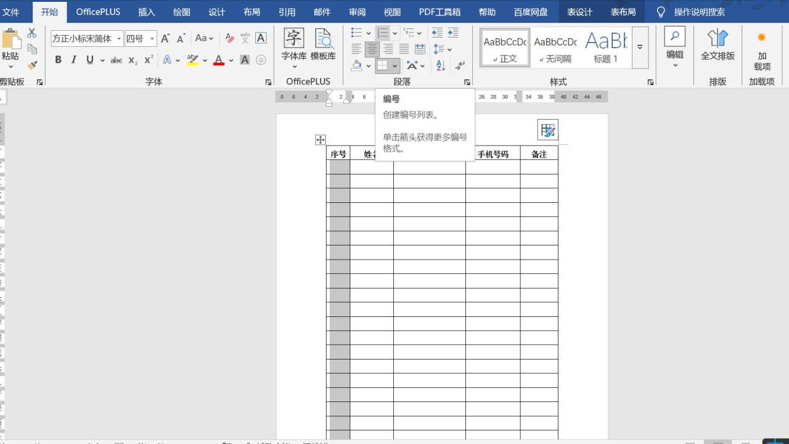The height and width of the screenshot is (444, 789).
Task: Switch to the 插入 ribbon tab
Action: pos(146,11)
